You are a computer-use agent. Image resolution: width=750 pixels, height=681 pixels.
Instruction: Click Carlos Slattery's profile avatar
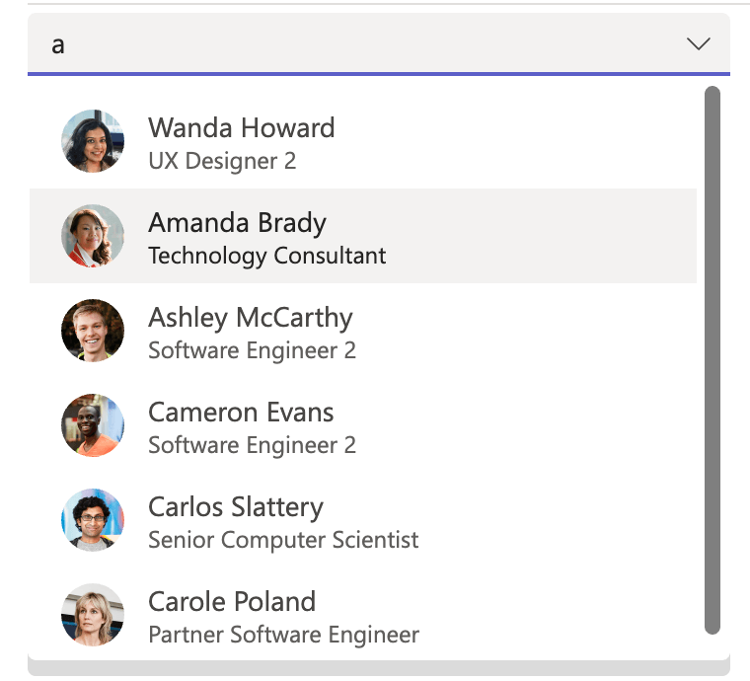pyautogui.click(x=93, y=520)
